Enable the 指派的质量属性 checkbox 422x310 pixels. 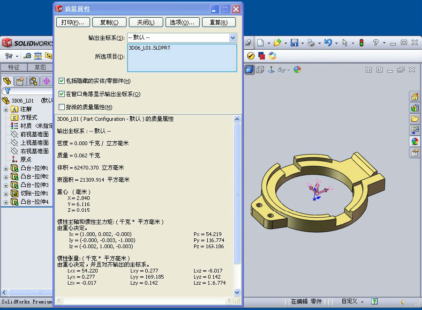pyautogui.click(x=61, y=107)
